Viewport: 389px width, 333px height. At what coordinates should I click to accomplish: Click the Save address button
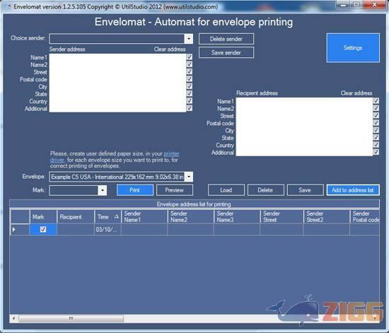305,190
